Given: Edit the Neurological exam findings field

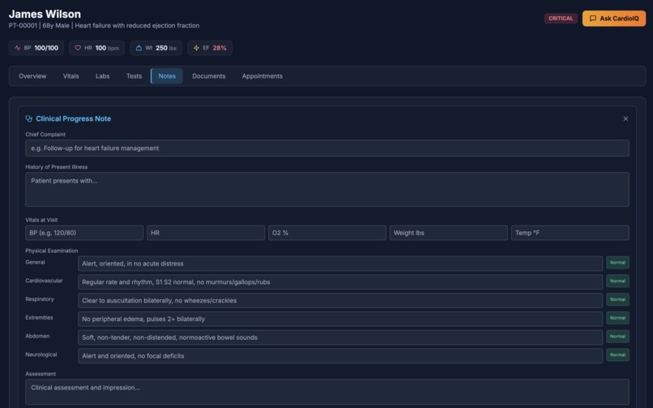Looking at the screenshot, I should pos(340,356).
